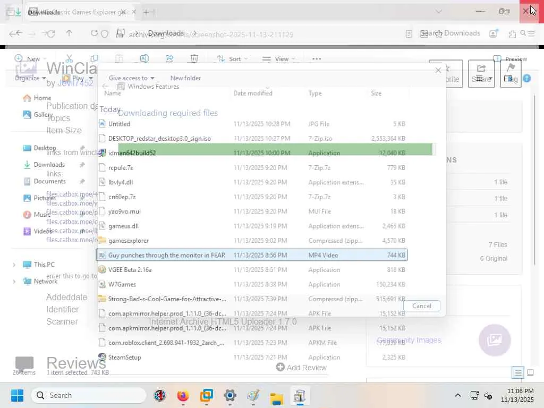The width and height of the screenshot is (544, 408).
Task: Open Gallery in the navigation pane
Action: (x=38, y=115)
